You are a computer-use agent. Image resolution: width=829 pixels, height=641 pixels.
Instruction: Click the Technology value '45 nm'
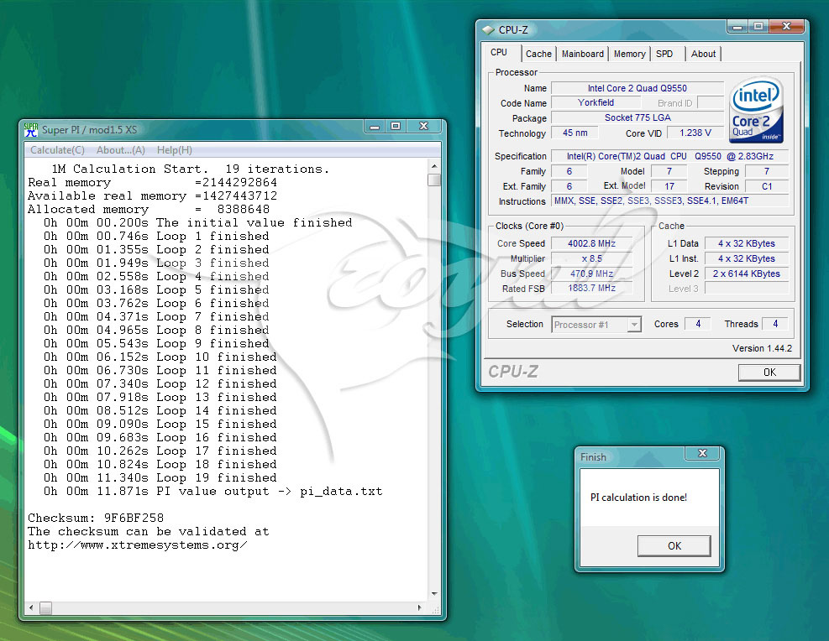(x=575, y=133)
